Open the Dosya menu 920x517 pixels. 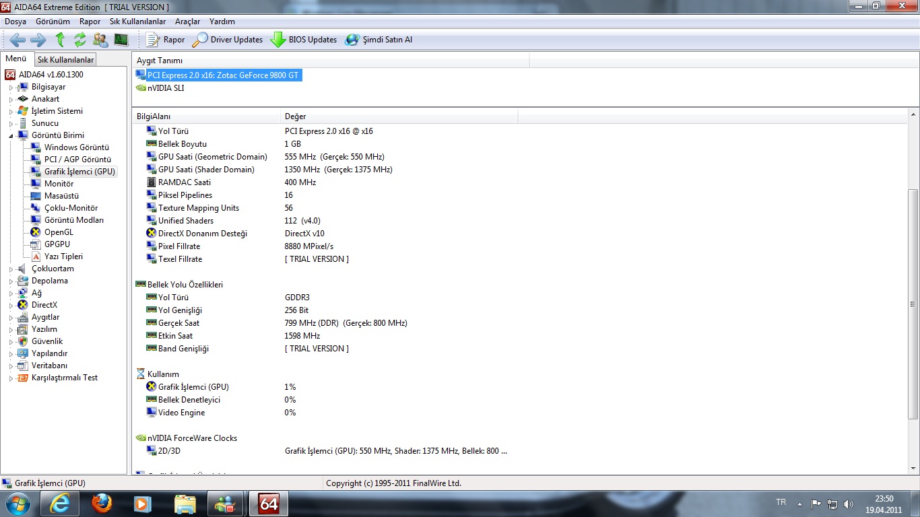[15, 22]
